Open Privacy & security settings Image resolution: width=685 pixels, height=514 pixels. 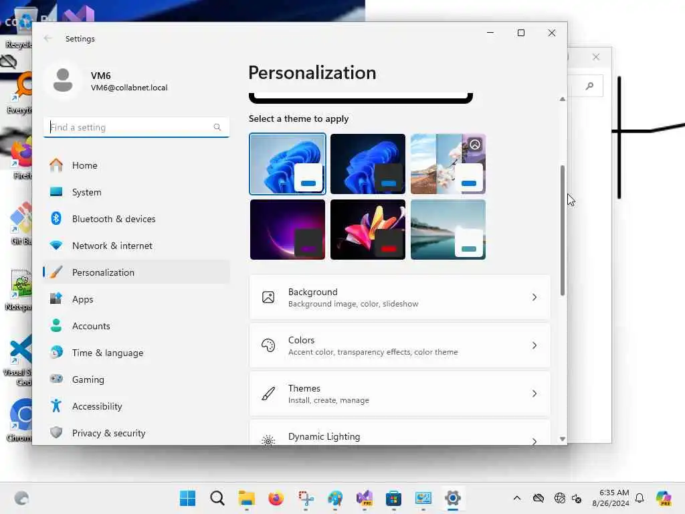136,433
